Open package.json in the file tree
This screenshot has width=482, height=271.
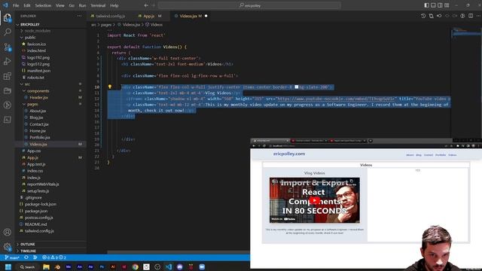coord(36,211)
